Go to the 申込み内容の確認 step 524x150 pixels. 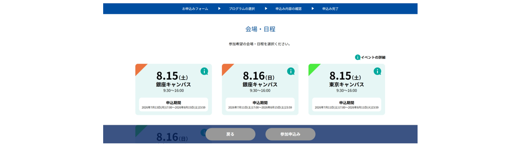pos(289,9)
